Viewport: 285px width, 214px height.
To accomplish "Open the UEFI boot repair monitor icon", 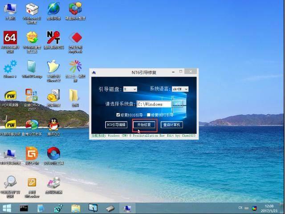I will tap(10, 156).
